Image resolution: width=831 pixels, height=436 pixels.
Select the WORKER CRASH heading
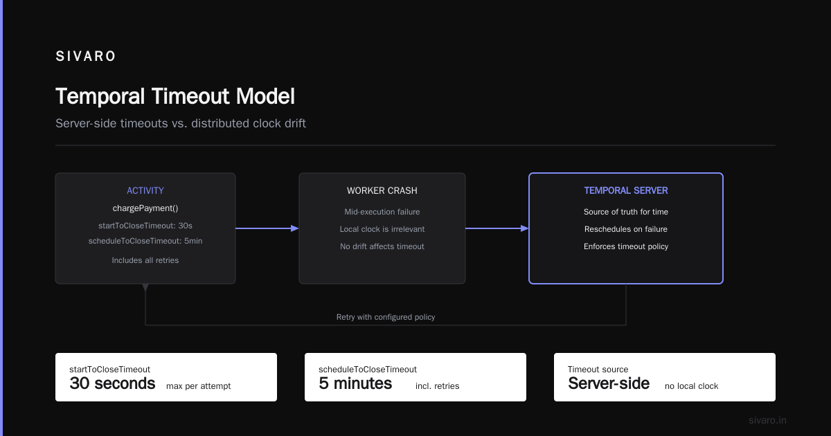click(382, 190)
